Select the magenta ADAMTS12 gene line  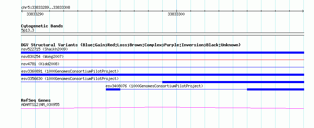pos(162,108)
